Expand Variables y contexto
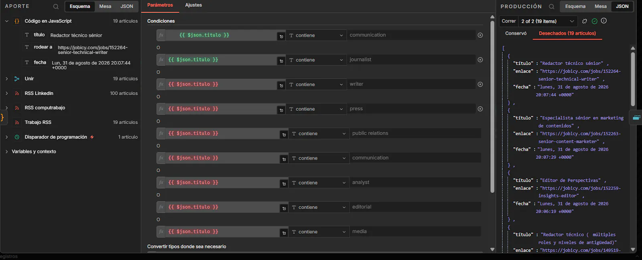The width and height of the screenshot is (642, 260). click(6, 151)
